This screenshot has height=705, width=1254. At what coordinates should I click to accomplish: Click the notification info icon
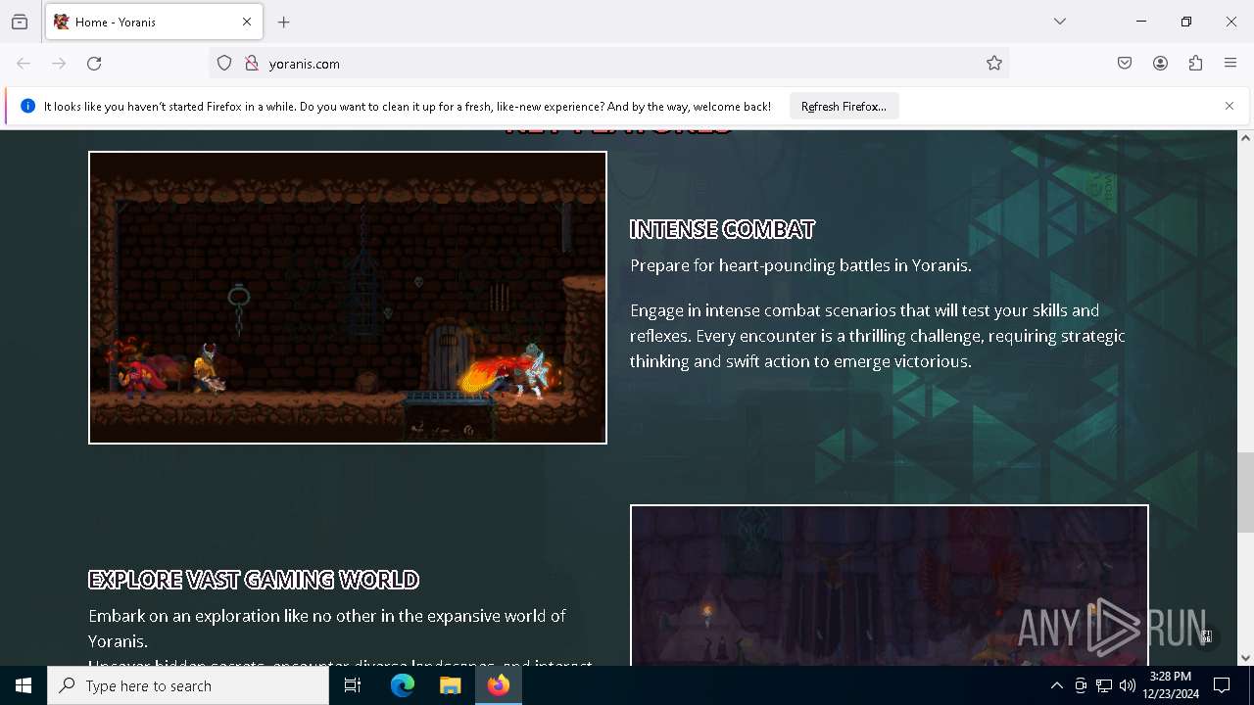click(27, 106)
